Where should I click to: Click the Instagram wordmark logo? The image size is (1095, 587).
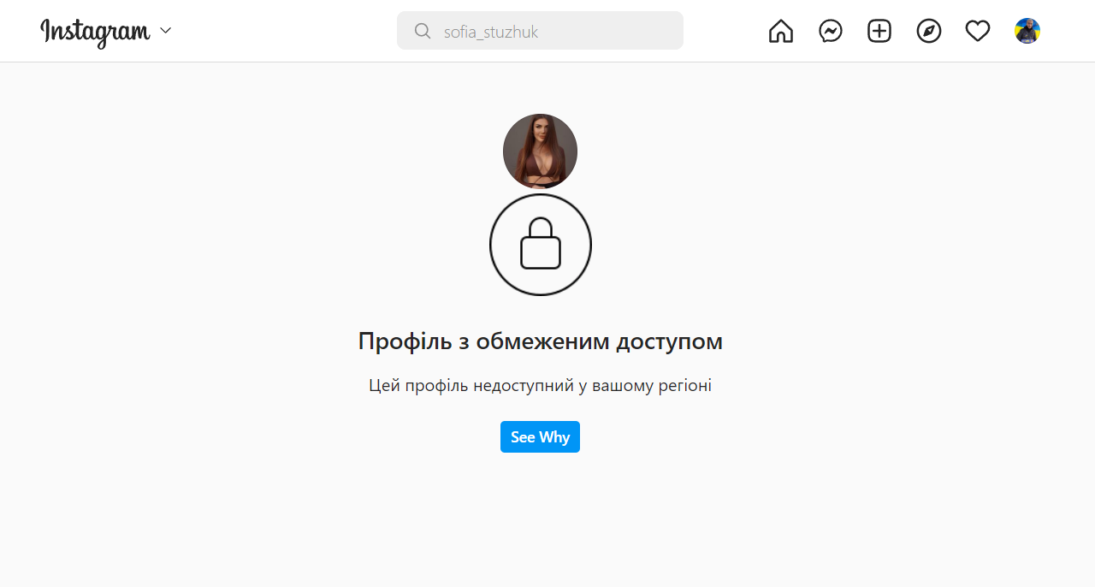pos(95,32)
